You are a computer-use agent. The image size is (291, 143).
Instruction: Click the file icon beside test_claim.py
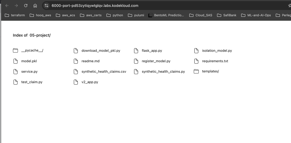(x=15, y=82)
